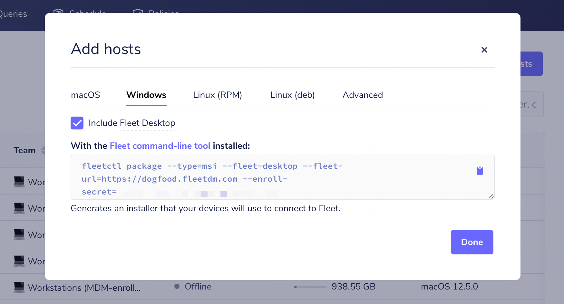Select the Workstations (MDM-enroll... host row

click(x=272, y=287)
